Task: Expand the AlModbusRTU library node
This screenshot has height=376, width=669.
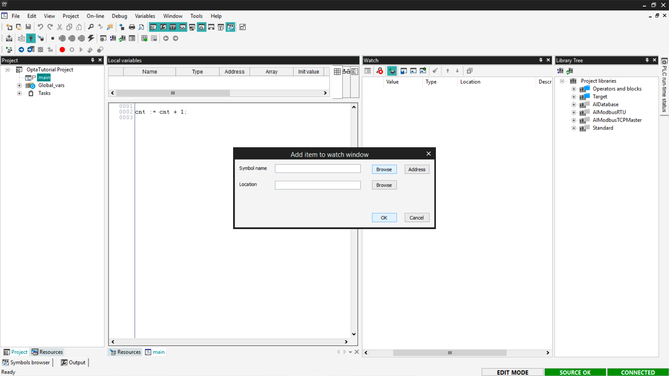Action: point(574,112)
